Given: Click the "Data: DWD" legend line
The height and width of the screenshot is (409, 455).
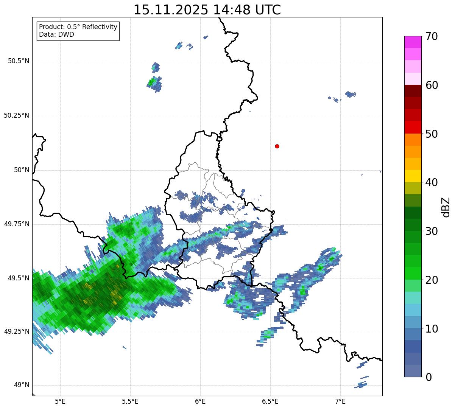Looking at the screenshot, I should click(x=56, y=35).
